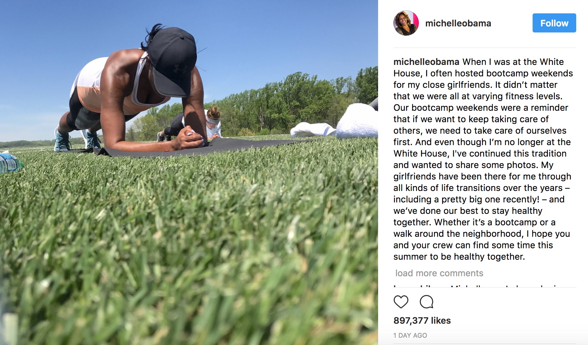Click the clasped hands of the planking woman
Screen dimensions: 588x345
coord(191,138)
